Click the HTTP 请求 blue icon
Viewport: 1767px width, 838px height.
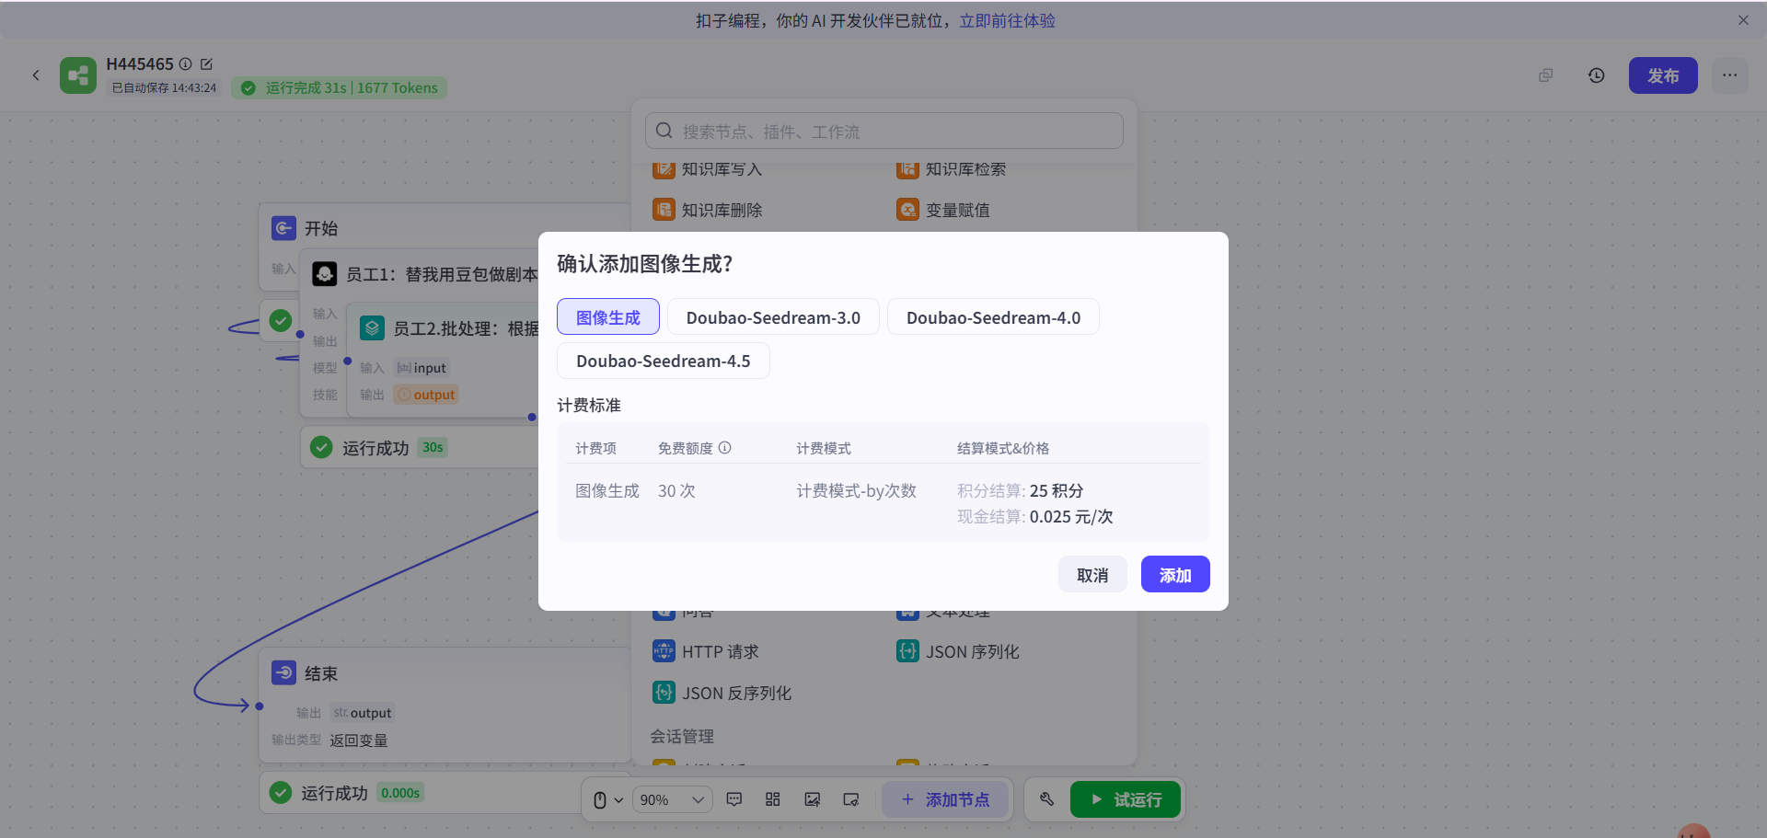click(664, 651)
